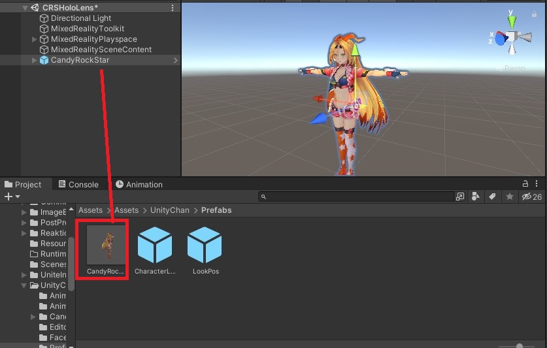Image resolution: width=547 pixels, height=348 pixels.
Task: Open CandyRockStar prefab via its arrow
Action: pyautogui.click(x=175, y=60)
